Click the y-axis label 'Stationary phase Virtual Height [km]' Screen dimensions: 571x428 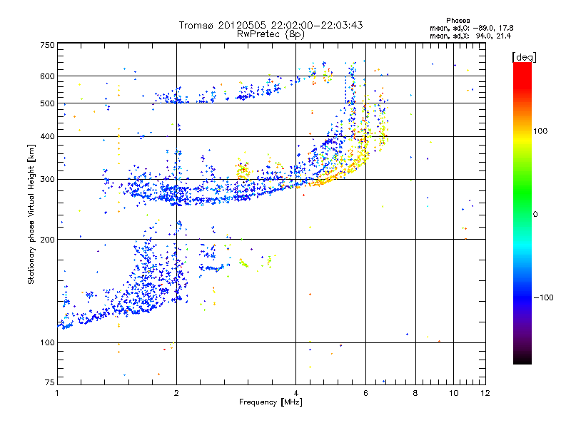[x=31, y=214]
